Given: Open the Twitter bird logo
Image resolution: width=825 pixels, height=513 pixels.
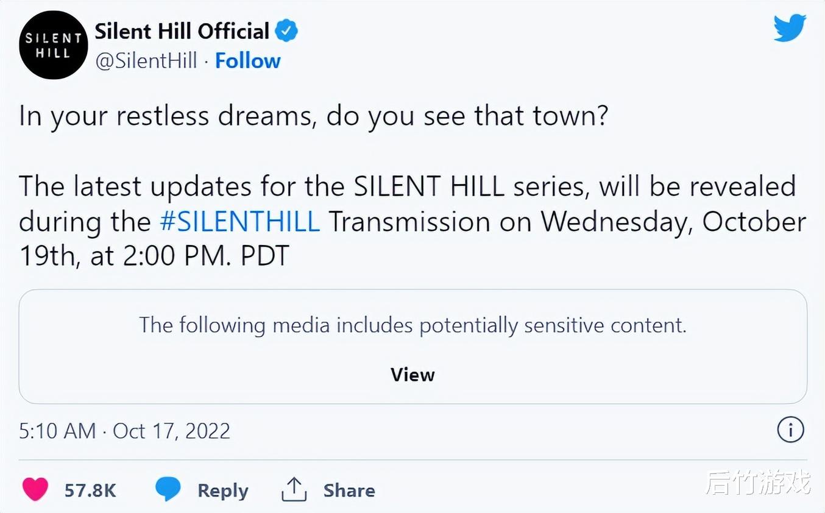Looking at the screenshot, I should (790, 29).
